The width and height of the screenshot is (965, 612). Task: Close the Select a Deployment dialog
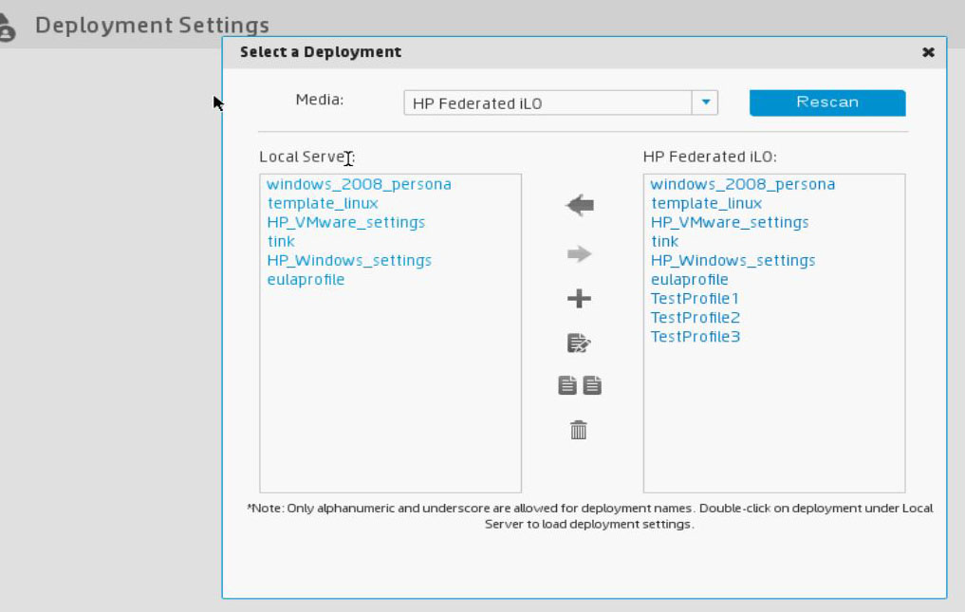click(x=927, y=52)
